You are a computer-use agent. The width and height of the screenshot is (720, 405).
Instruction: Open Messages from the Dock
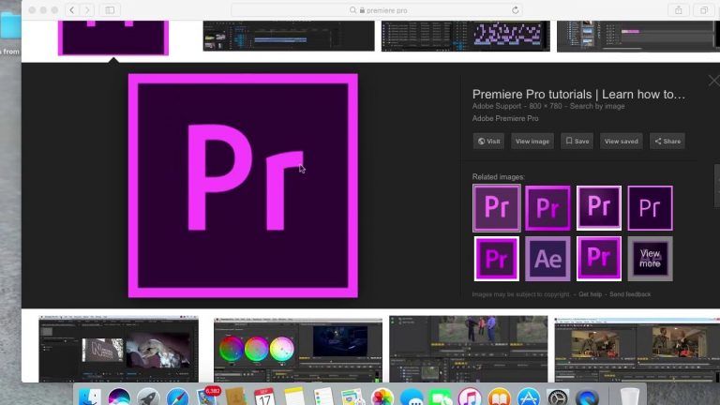pyautogui.click(x=412, y=397)
